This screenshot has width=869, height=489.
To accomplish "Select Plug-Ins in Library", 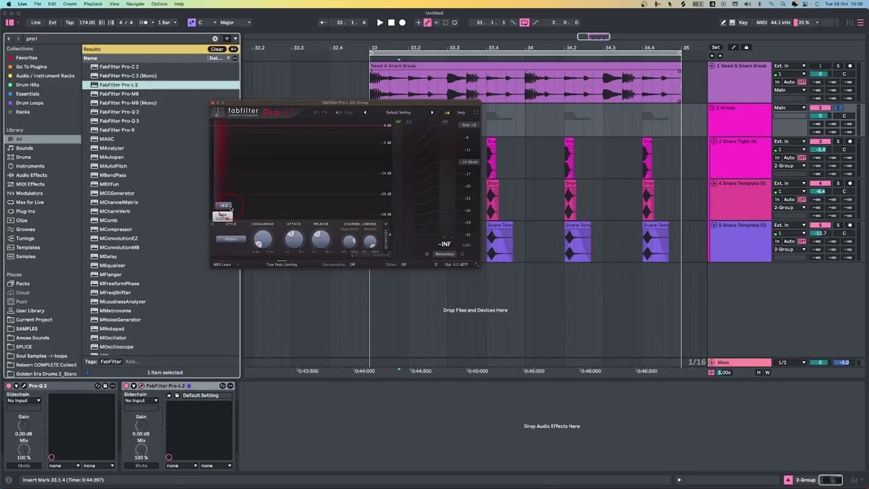I will (x=25, y=211).
